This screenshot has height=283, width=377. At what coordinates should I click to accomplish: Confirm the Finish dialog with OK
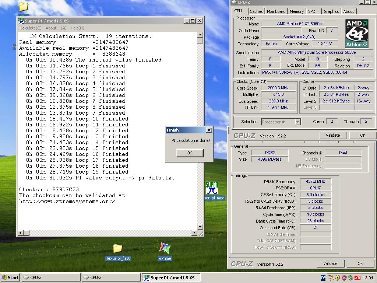tap(190, 153)
